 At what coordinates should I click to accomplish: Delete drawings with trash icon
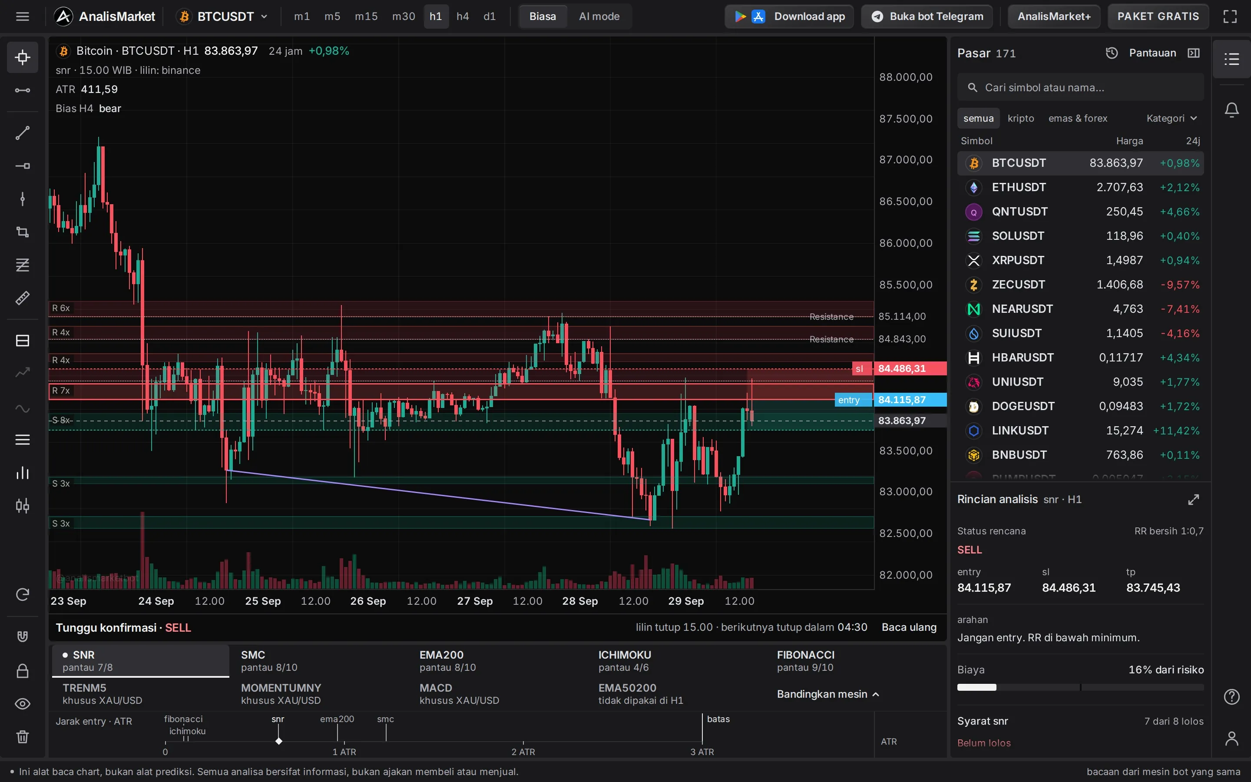[x=22, y=736]
